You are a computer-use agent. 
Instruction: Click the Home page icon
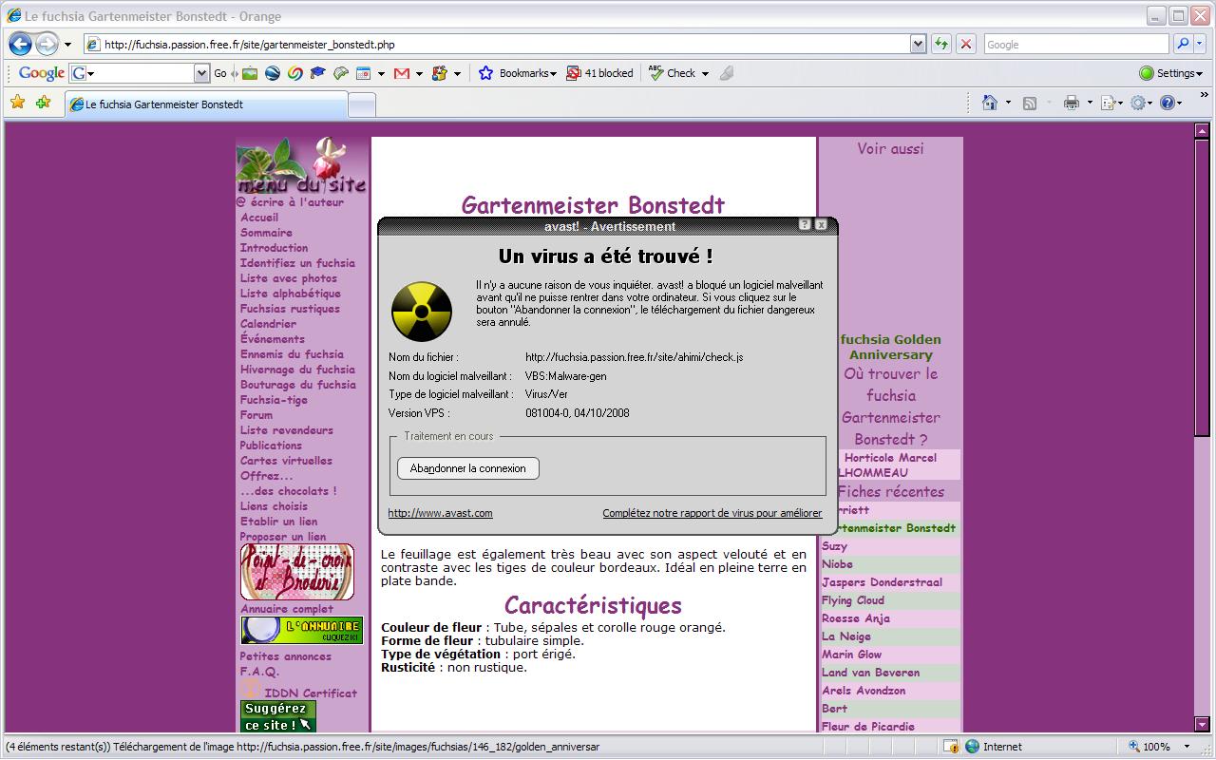pyautogui.click(x=990, y=103)
